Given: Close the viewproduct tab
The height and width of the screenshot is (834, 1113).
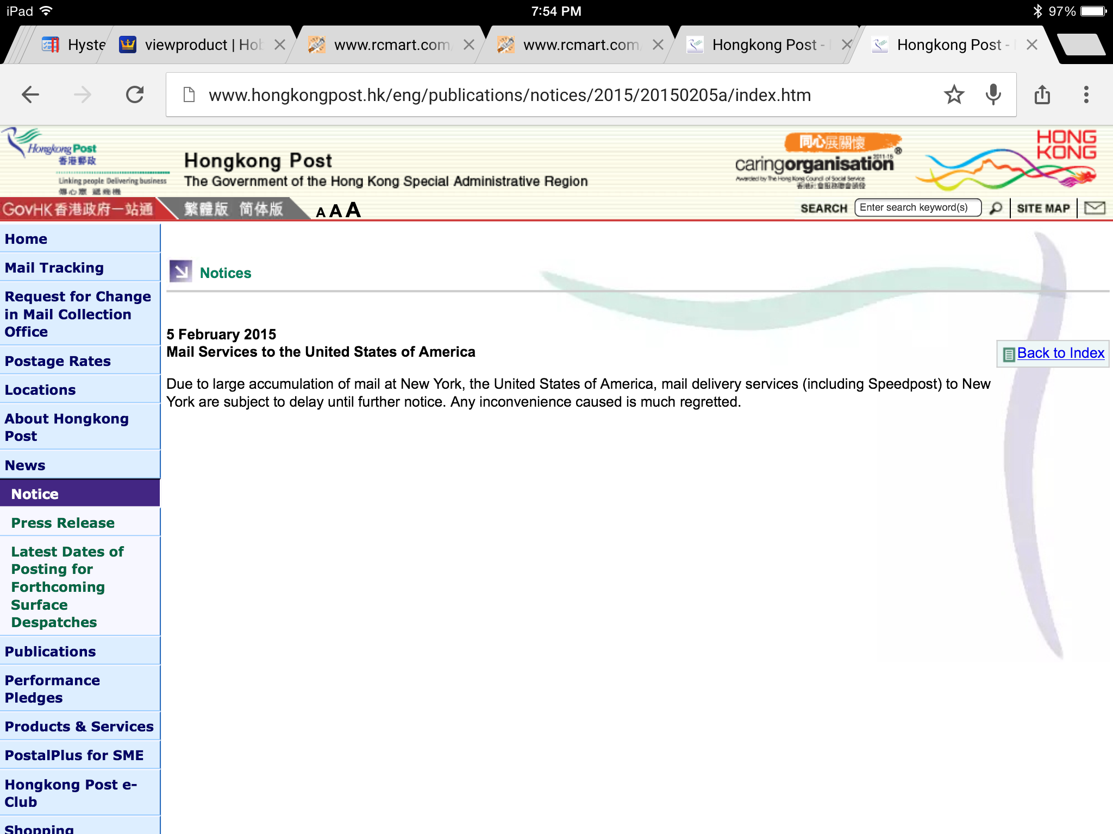Looking at the screenshot, I should [x=279, y=45].
